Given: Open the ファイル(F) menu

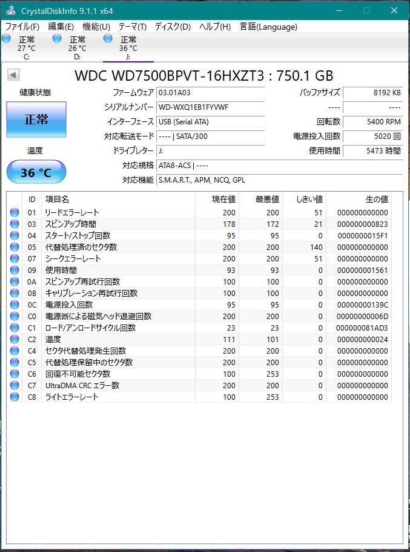Looking at the screenshot, I should [22, 27].
